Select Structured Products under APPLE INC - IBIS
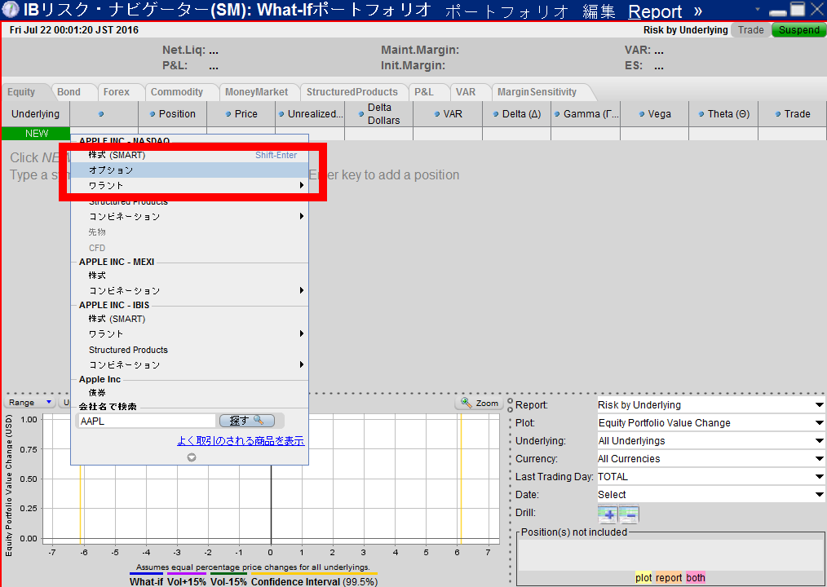 click(189, 350)
